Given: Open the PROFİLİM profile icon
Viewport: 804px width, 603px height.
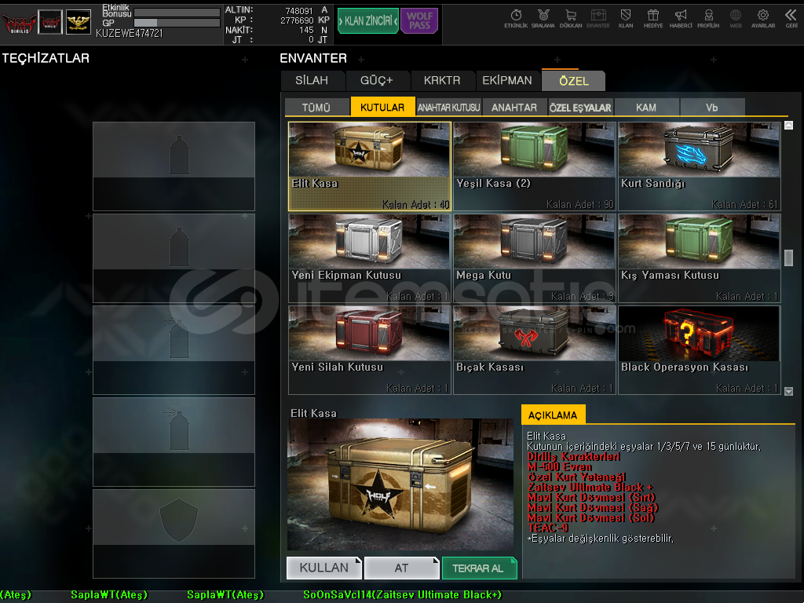Looking at the screenshot, I should 708,19.
